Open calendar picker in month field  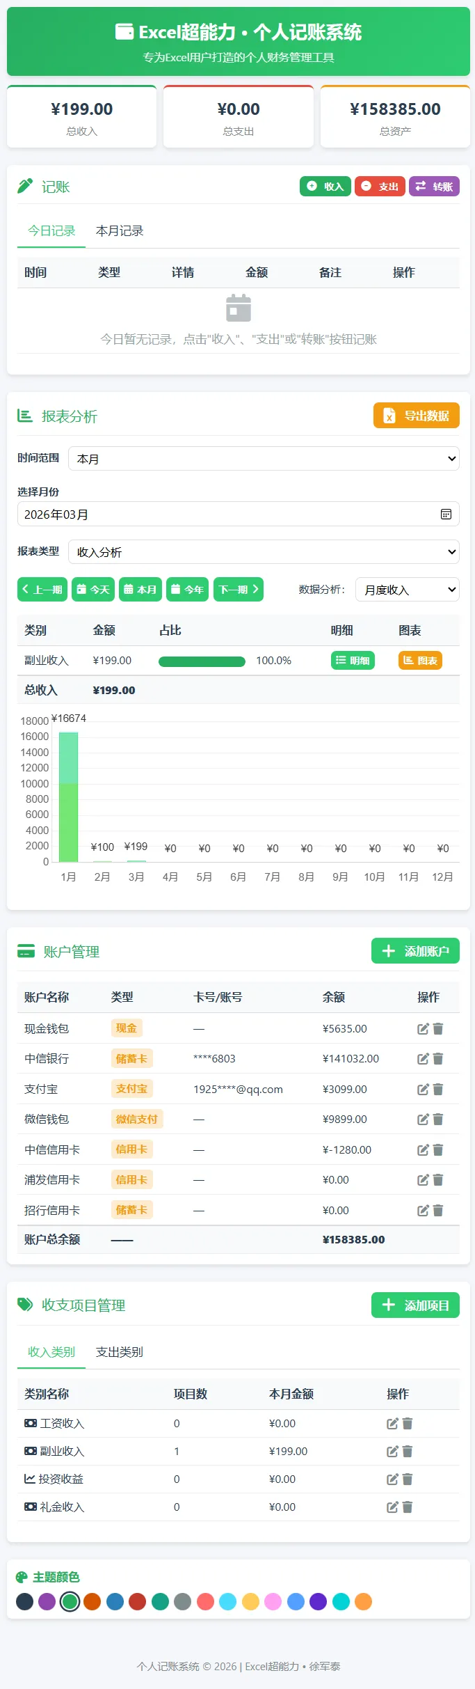coord(446,514)
